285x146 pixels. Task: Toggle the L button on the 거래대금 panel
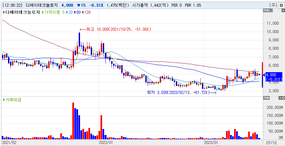[265, 98]
